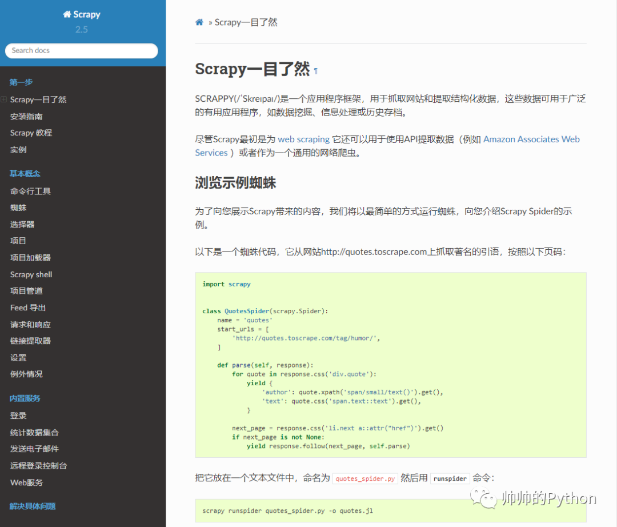The image size is (617, 527).
Task: Open the 项目 sidebar page
Action: 18,241
